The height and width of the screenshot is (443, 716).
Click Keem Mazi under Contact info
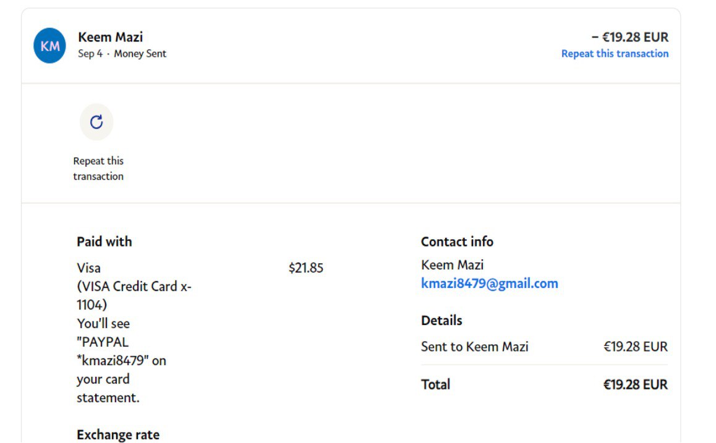[452, 265]
